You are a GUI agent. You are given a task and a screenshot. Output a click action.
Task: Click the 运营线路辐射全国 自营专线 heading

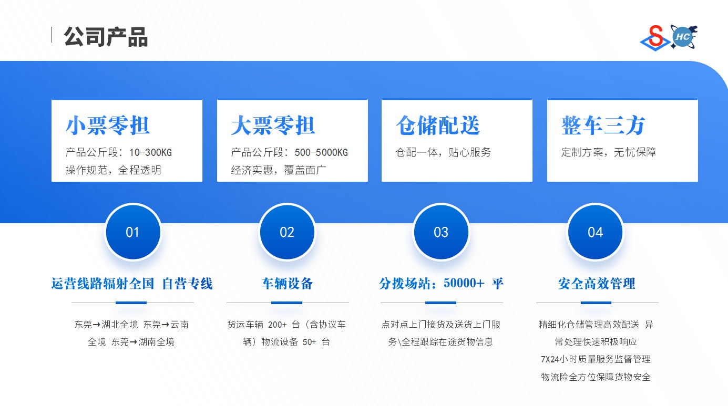(132, 284)
